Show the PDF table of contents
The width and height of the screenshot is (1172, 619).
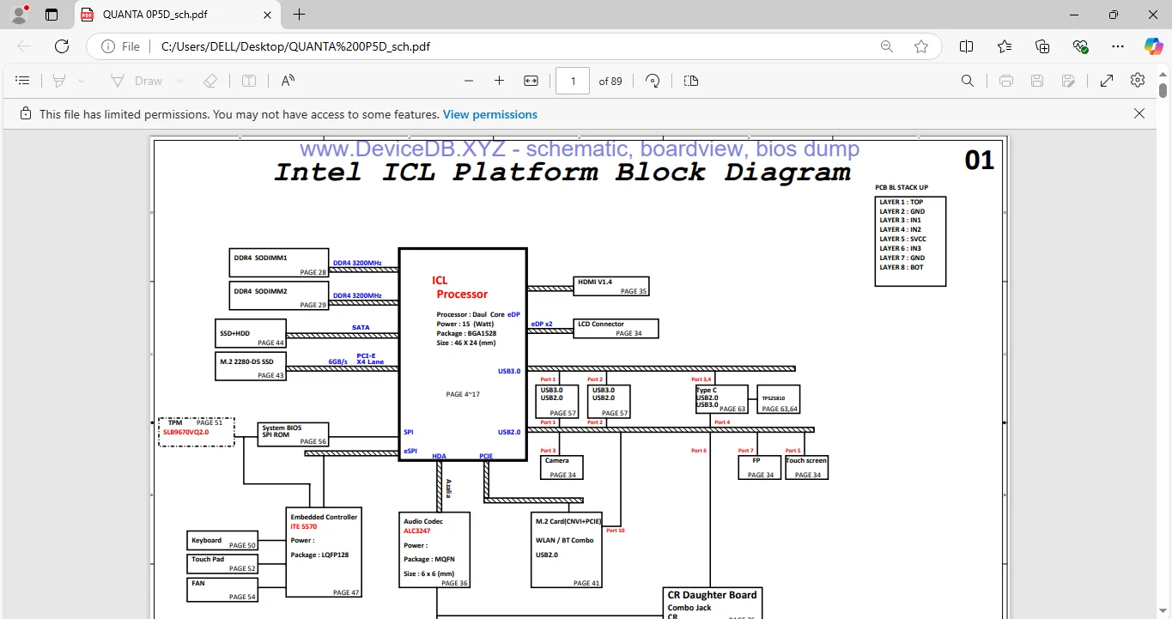(x=23, y=81)
